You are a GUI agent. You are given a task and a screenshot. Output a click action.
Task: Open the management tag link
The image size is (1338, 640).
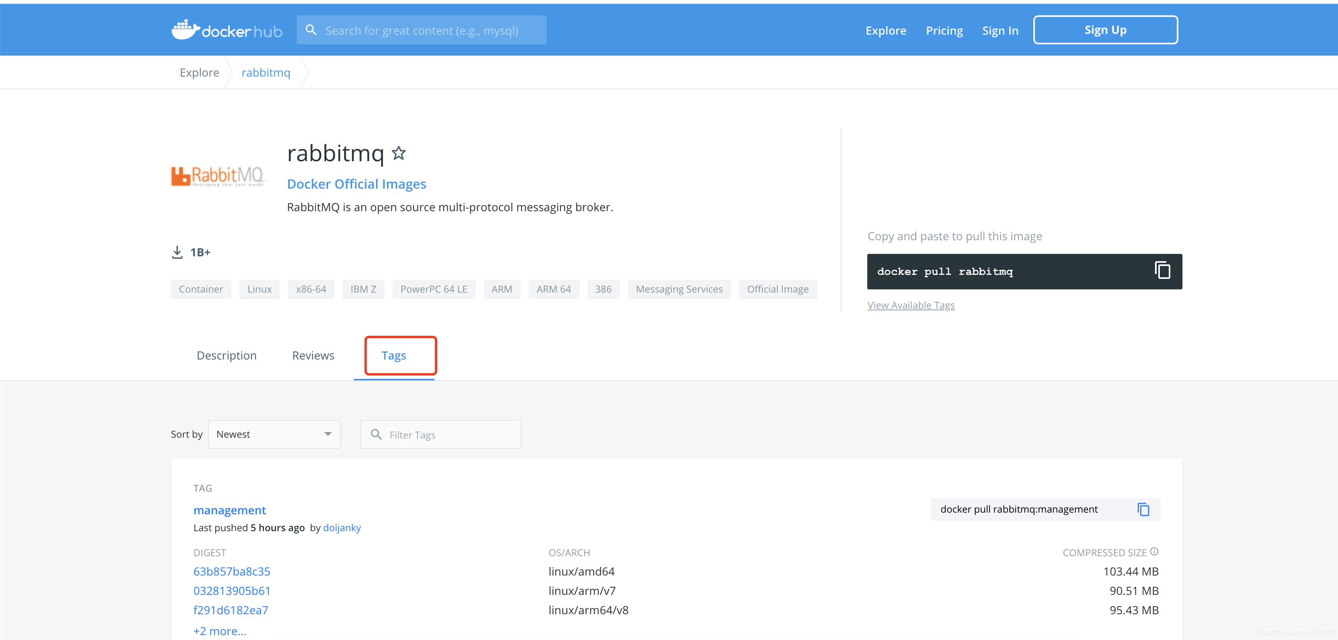point(230,510)
